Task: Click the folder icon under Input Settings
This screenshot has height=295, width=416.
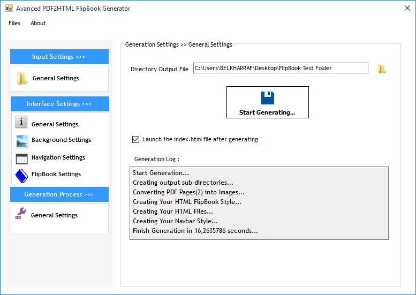Action: coord(22,78)
